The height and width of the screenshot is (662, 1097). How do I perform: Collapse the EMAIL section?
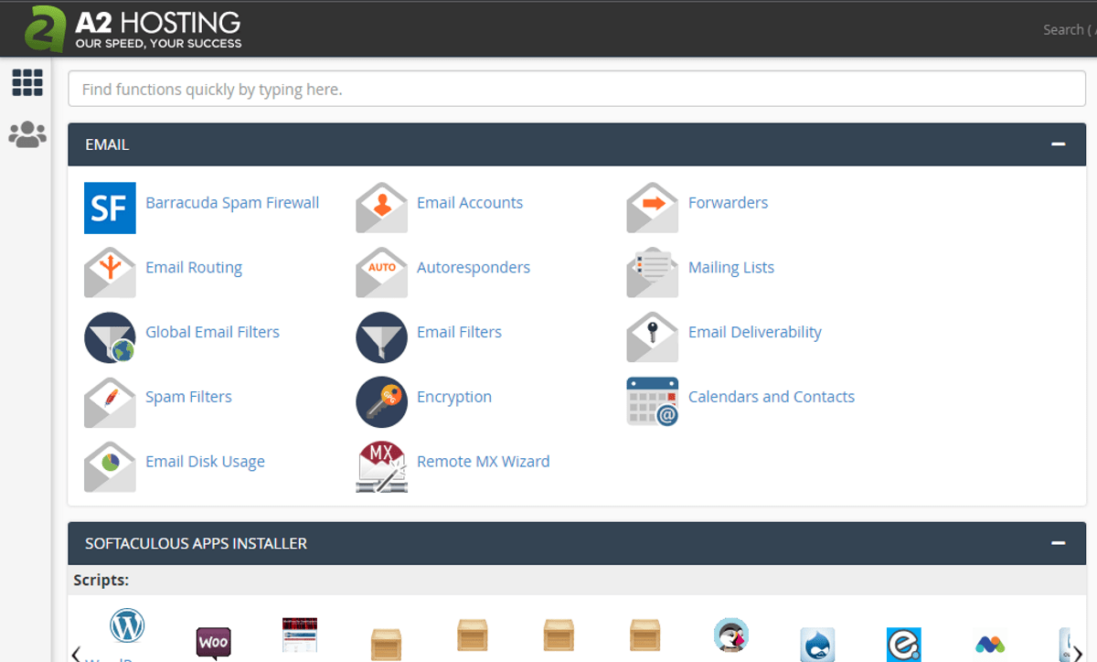(x=1059, y=144)
